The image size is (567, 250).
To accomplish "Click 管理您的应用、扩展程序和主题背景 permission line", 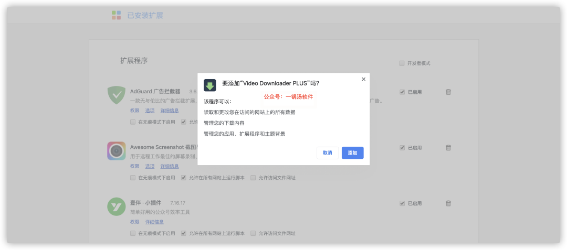I will point(245,134).
